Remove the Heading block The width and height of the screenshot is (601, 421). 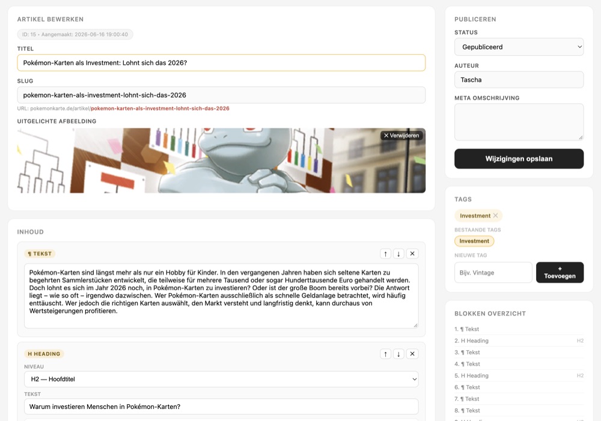412,354
